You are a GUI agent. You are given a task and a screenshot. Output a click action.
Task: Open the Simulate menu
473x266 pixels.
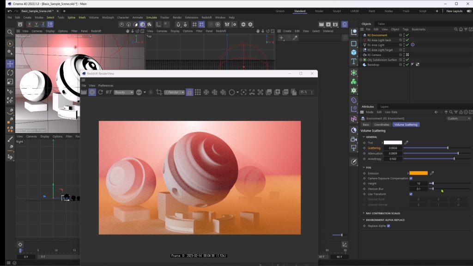coord(152,18)
